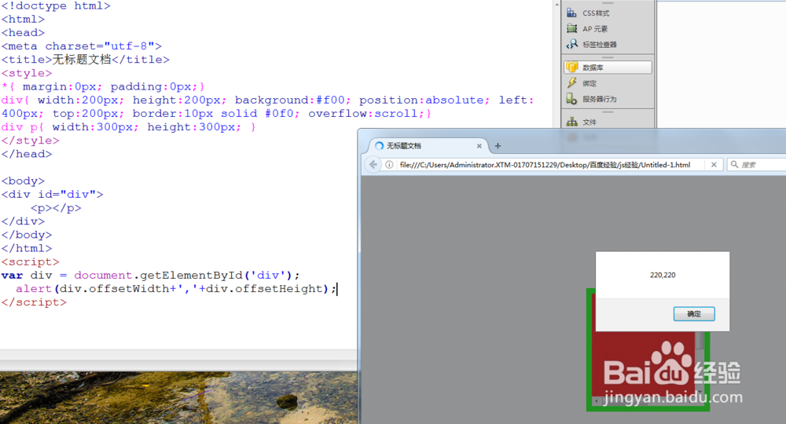Click the </style> closing tag line
Viewport: 786px width, 424px height.
click(x=30, y=141)
